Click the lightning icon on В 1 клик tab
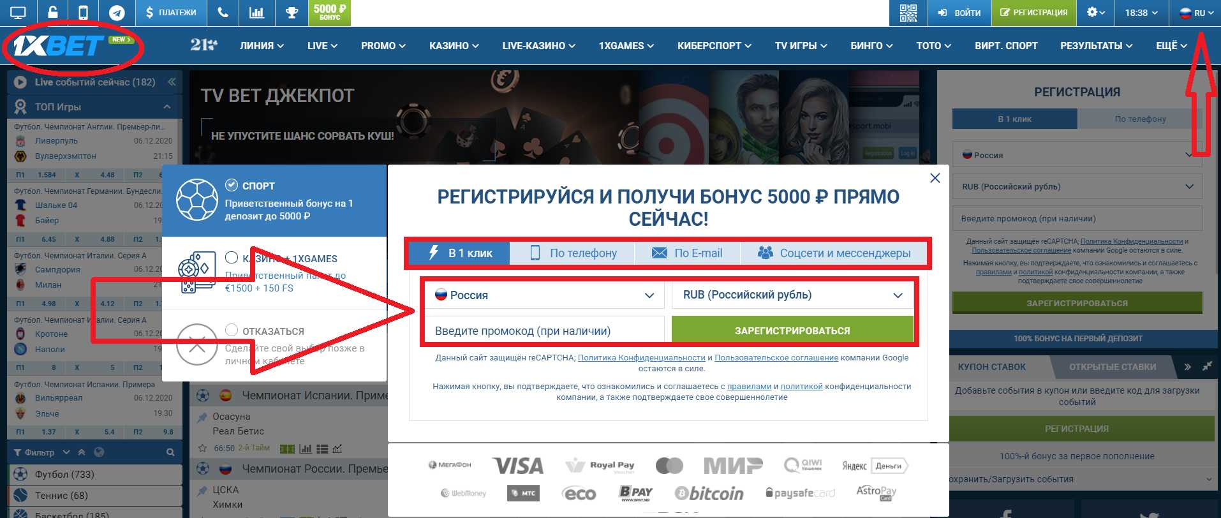This screenshot has height=518, width=1221. (433, 253)
